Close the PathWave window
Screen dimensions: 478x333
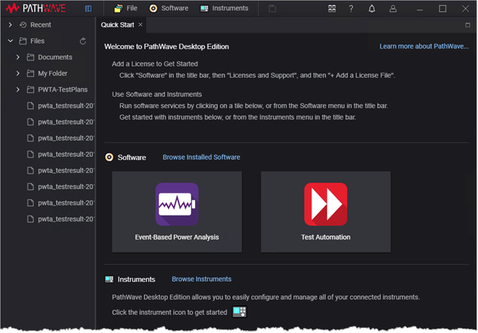click(466, 8)
